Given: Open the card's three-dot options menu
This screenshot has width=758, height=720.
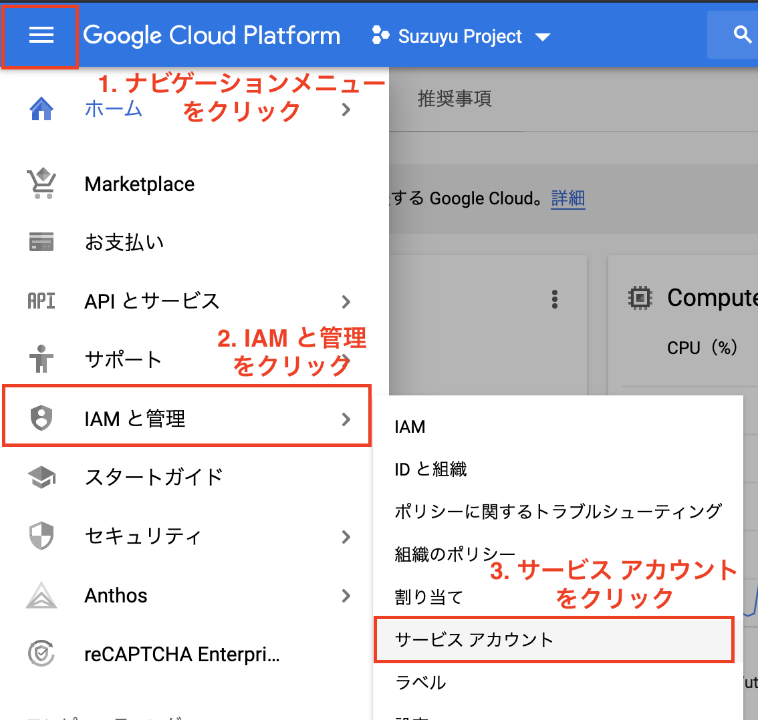Looking at the screenshot, I should pos(555,299).
